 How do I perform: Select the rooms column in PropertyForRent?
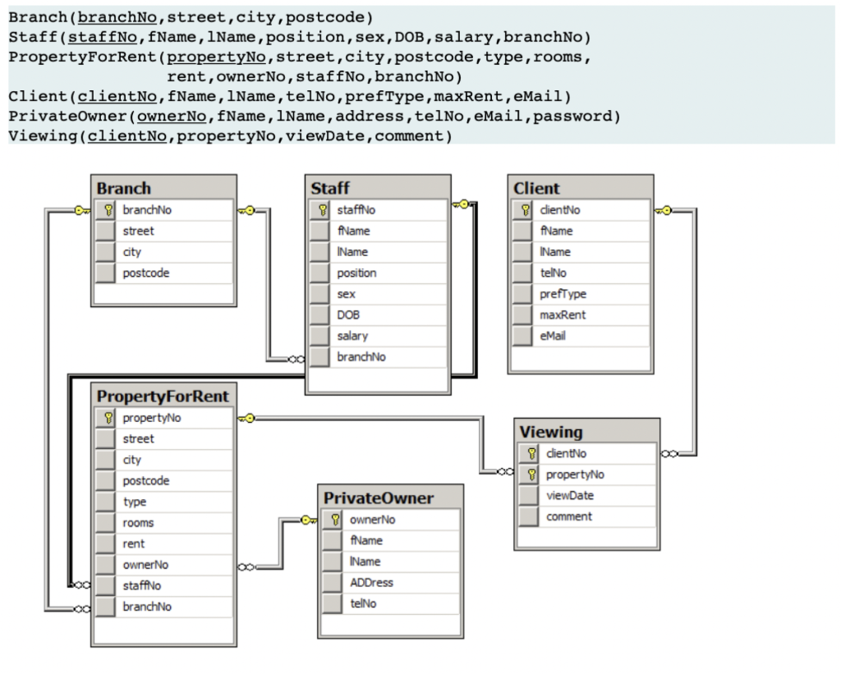coord(163,523)
